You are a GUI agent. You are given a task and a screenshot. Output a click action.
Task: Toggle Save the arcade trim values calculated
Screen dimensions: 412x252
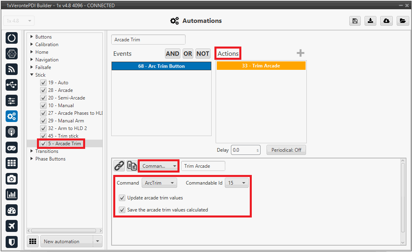click(122, 209)
